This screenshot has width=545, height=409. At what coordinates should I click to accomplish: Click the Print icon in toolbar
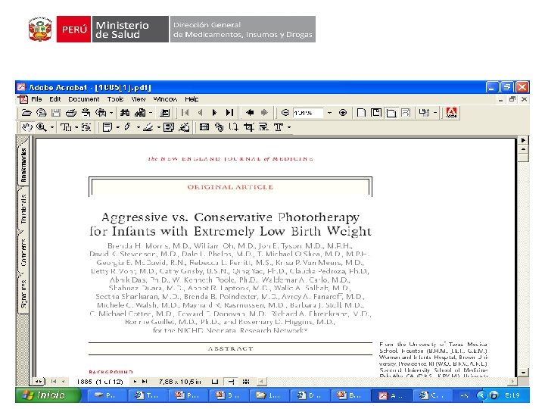click(71, 113)
